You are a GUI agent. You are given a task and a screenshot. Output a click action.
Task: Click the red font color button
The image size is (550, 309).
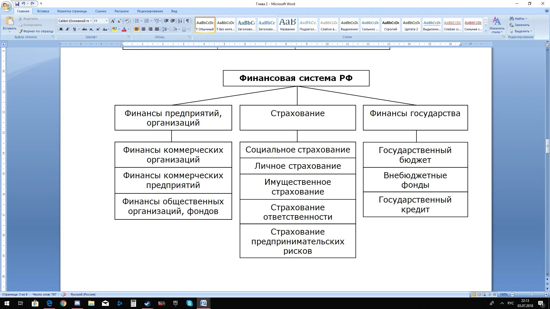point(124,29)
